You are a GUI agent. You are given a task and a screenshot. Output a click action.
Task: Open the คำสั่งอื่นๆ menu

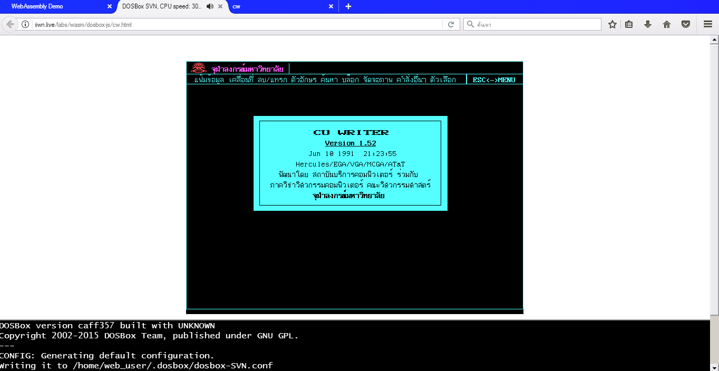coord(411,80)
